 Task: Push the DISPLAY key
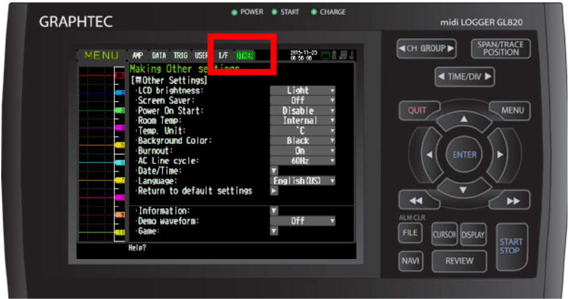473,235
